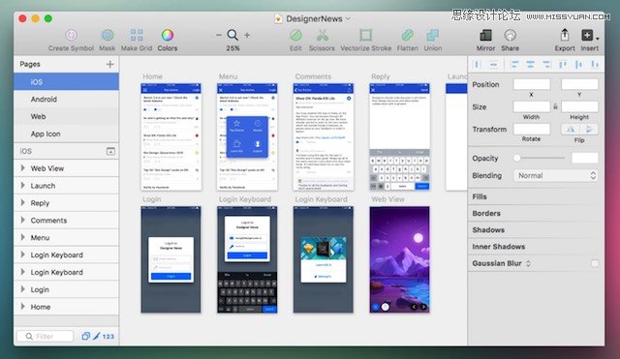Screen dimensions: 620x359
Task: Click the align left edges icon
Action: point(514,65)
